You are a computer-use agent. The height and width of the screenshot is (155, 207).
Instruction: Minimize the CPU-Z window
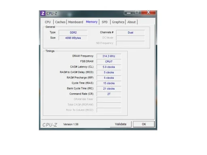[129, 13]
